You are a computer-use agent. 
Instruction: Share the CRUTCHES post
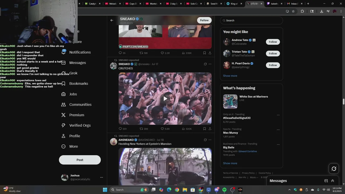coord(210,129)
